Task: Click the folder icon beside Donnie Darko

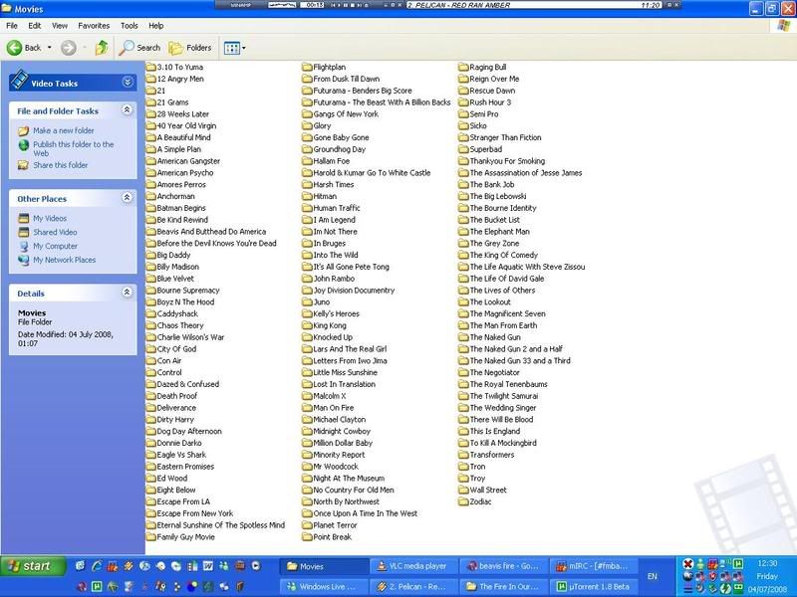Action: tap(151, 443)
